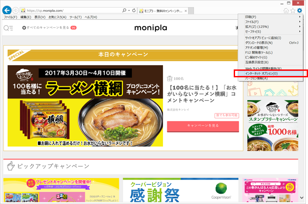Open the クーパービジョン 感謝祭 banner
Image resolution: width=308 pixels, height=204 pixels.
[x=180, y=190]
